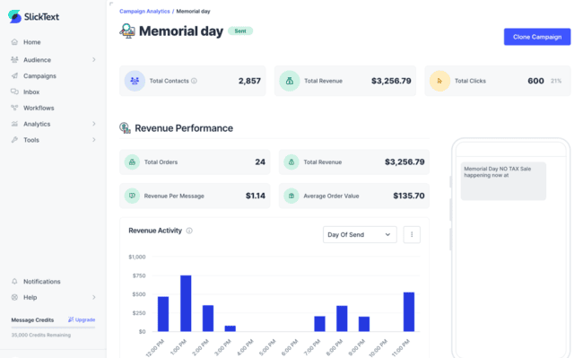Viewport: 583px width, 358px height.
Task: Follow the Campaign Analytics breadcrumb link
Action: coord(144,11)
